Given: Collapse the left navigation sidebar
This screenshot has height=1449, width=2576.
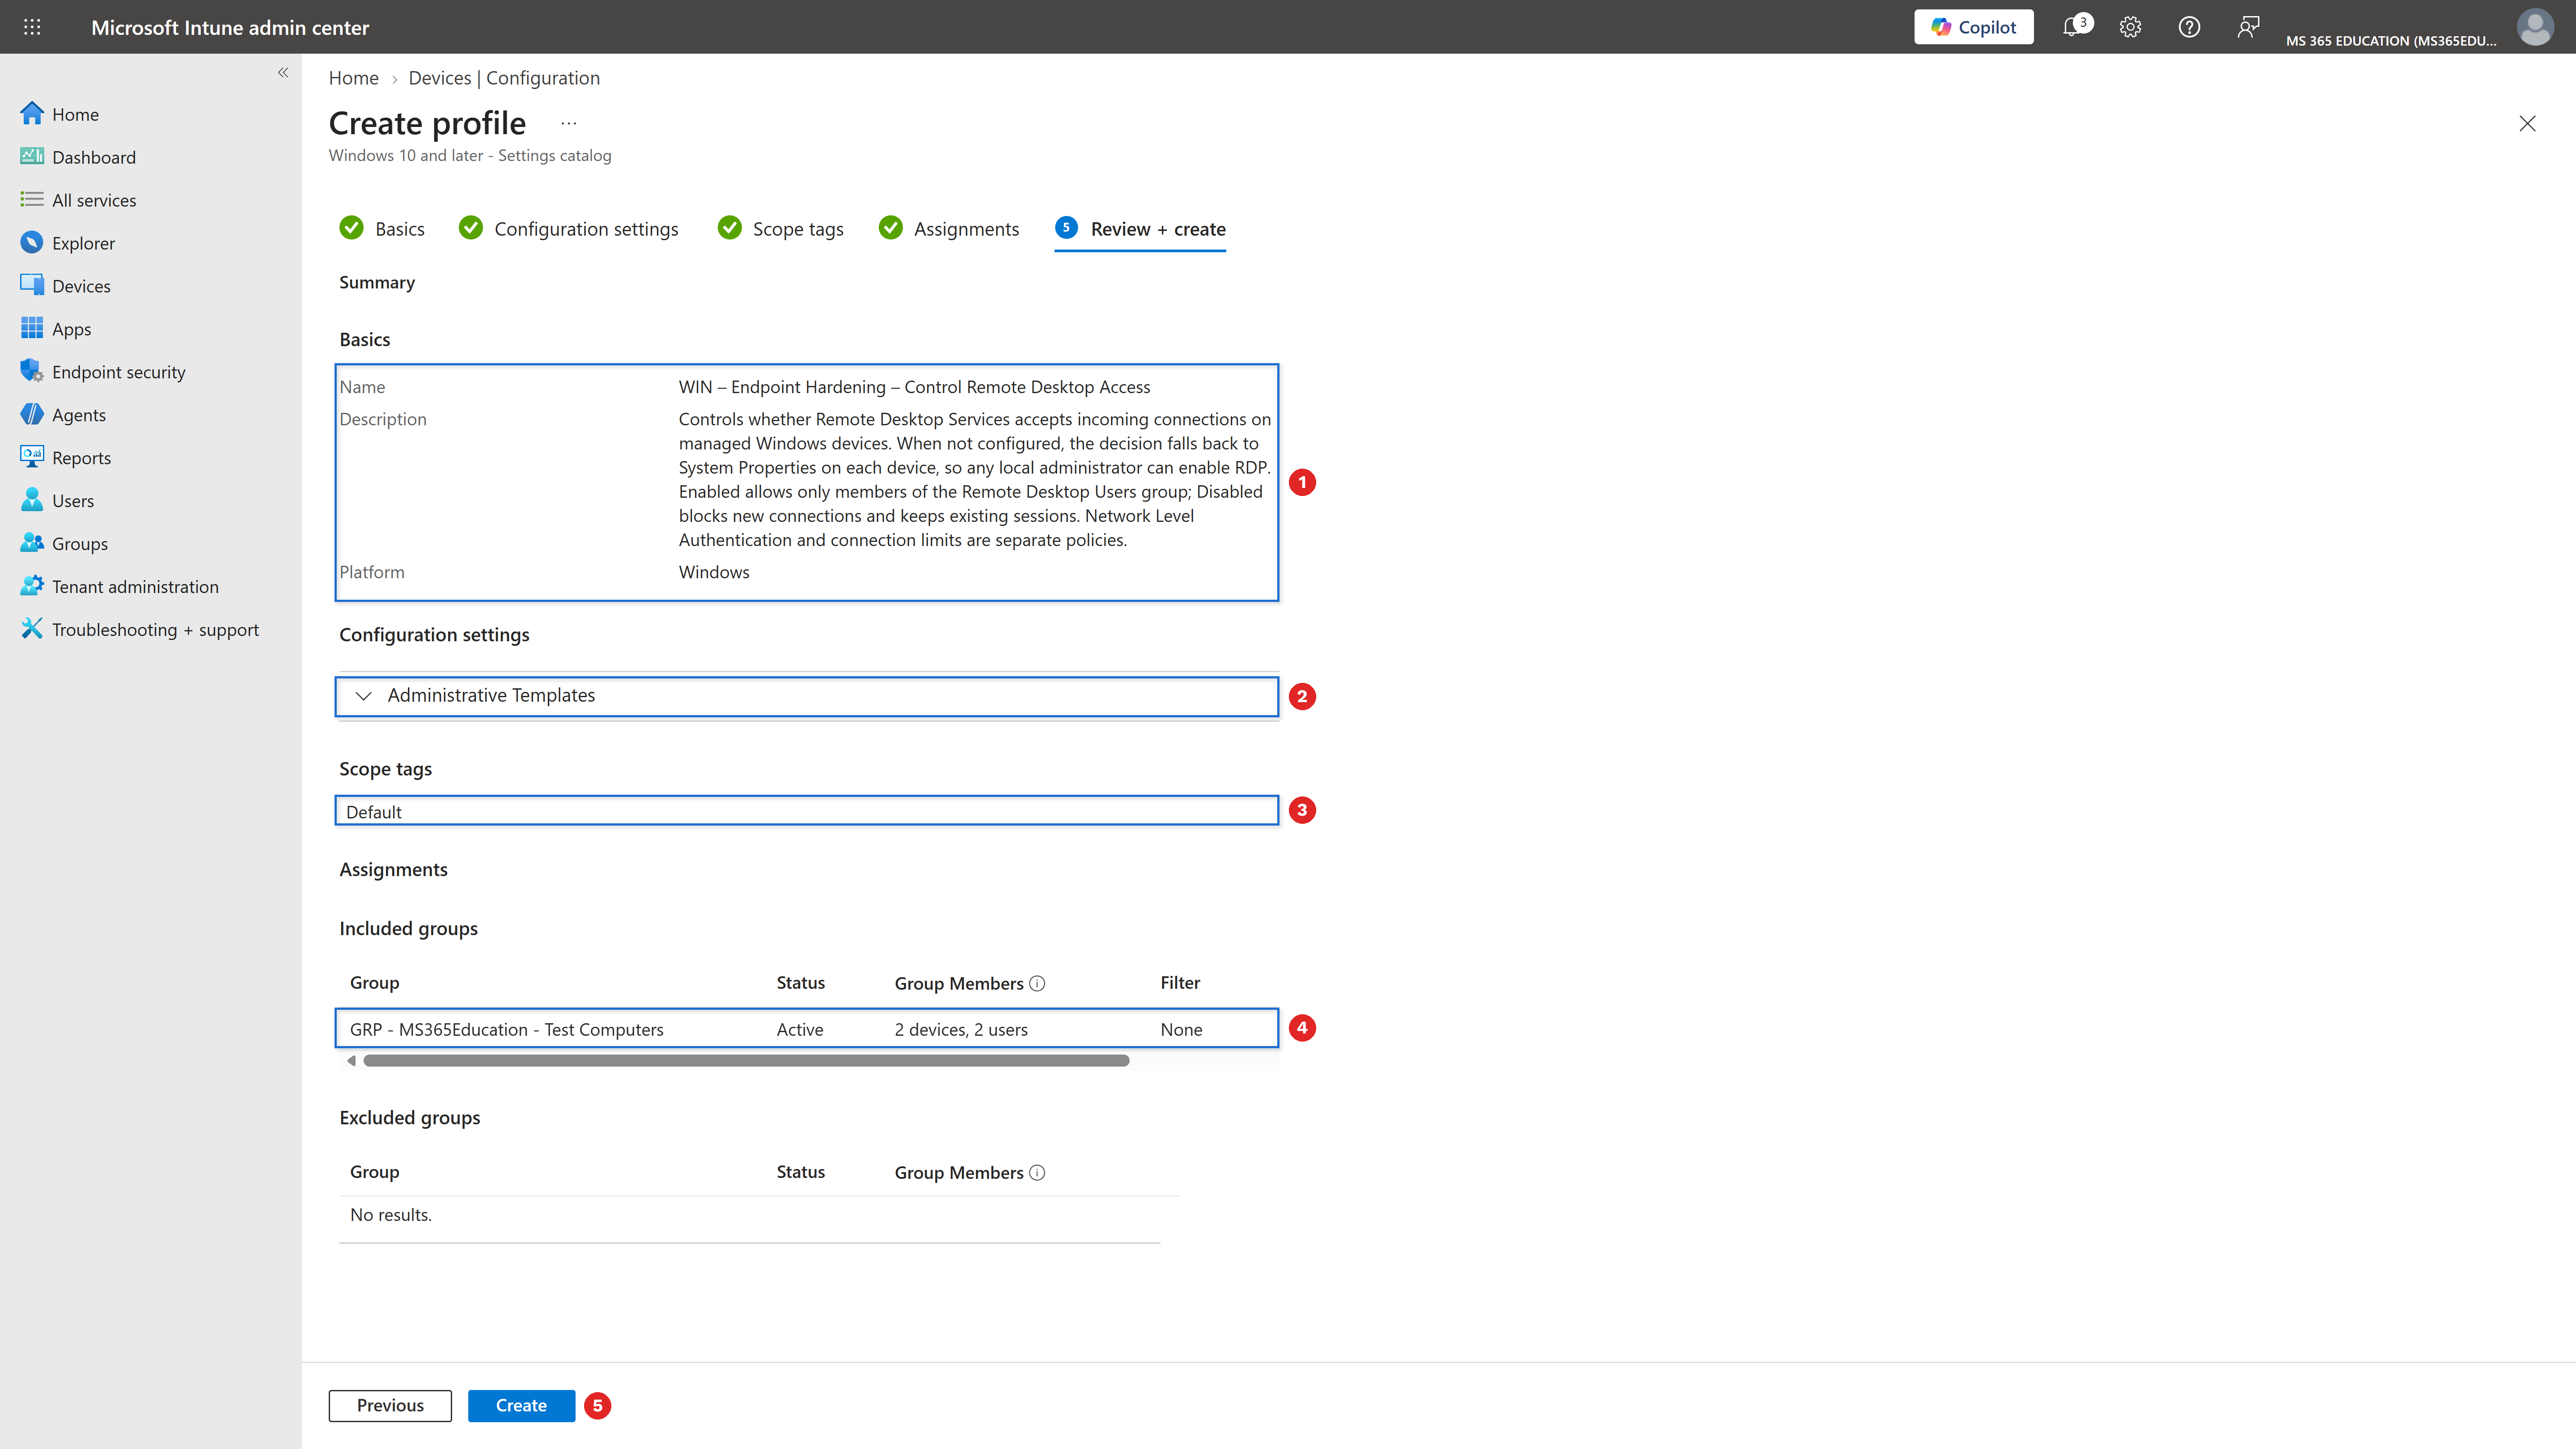Looking at the screenshot, I should tap(283, 72).
